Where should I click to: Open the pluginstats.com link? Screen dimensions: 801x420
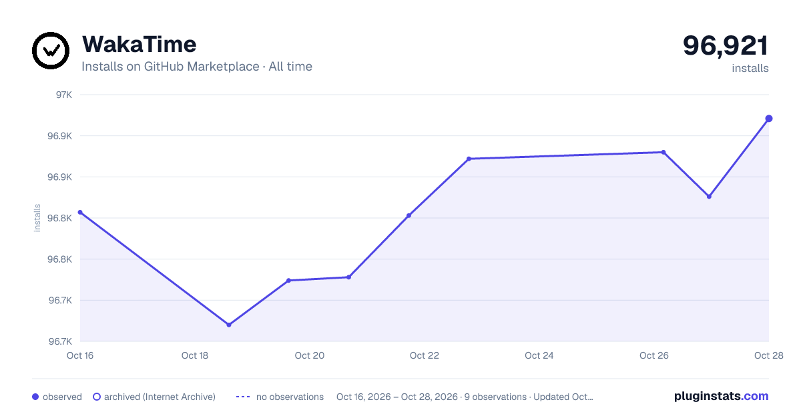point(722,396)
